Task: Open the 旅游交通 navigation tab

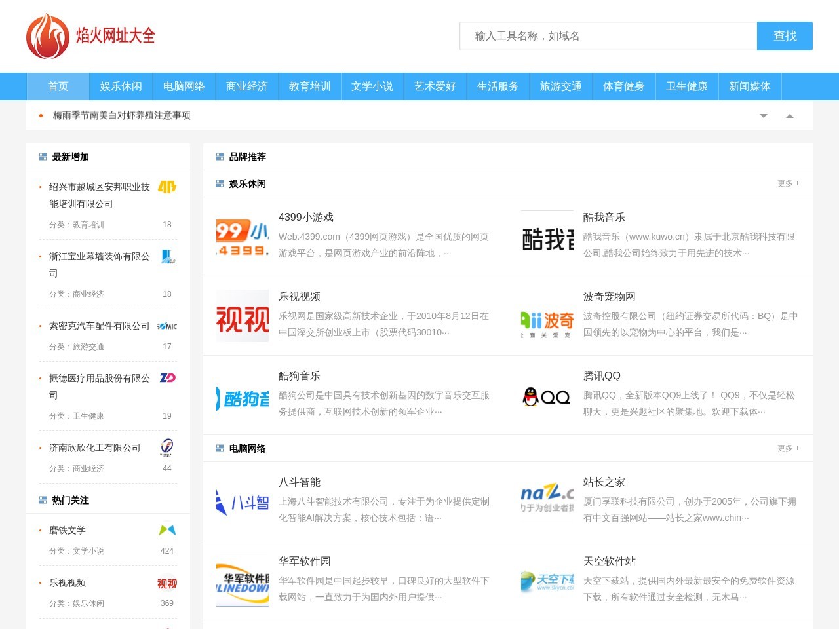Action: [x=561, y=86]
